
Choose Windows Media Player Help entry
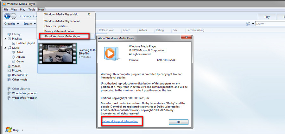pos(66,15)
